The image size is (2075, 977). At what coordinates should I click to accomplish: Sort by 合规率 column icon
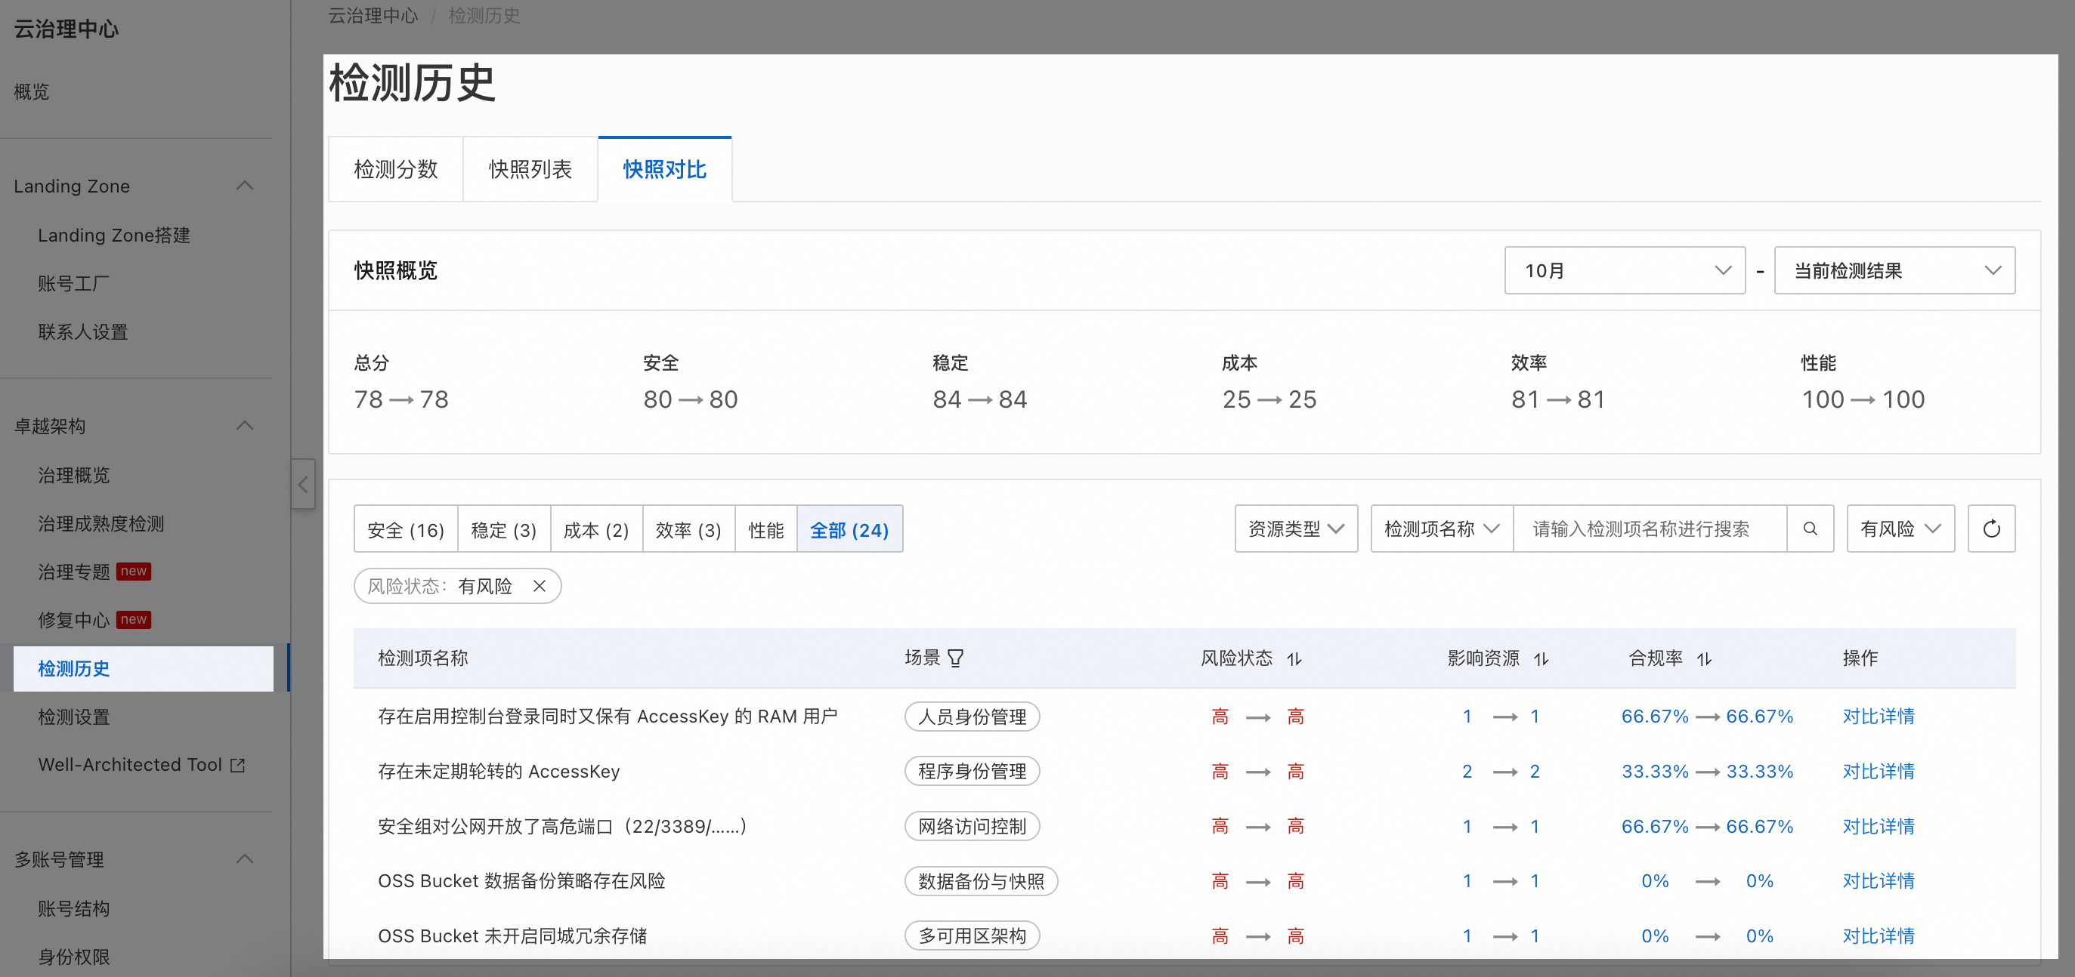1704,659
